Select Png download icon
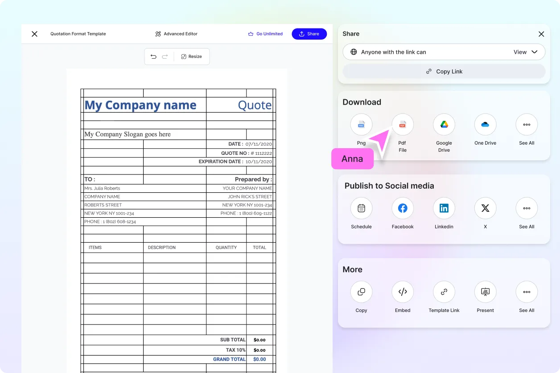 coord(361,124)
